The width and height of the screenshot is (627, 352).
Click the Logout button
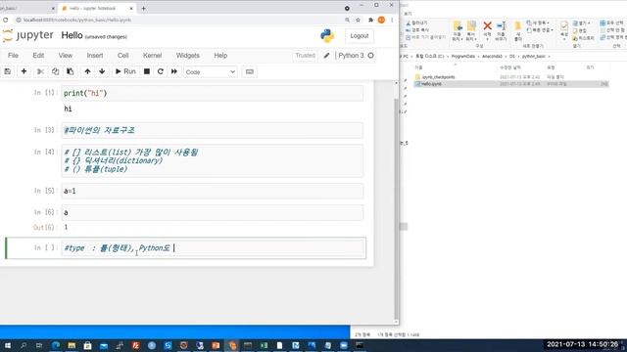(360, 36)
